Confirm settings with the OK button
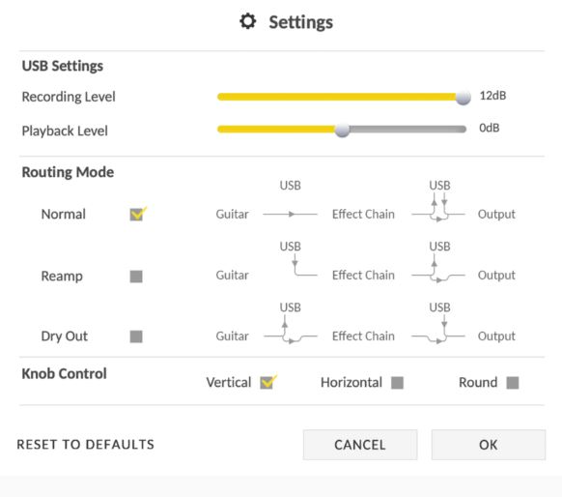This screenshot has width=562, height=497. 489,445
